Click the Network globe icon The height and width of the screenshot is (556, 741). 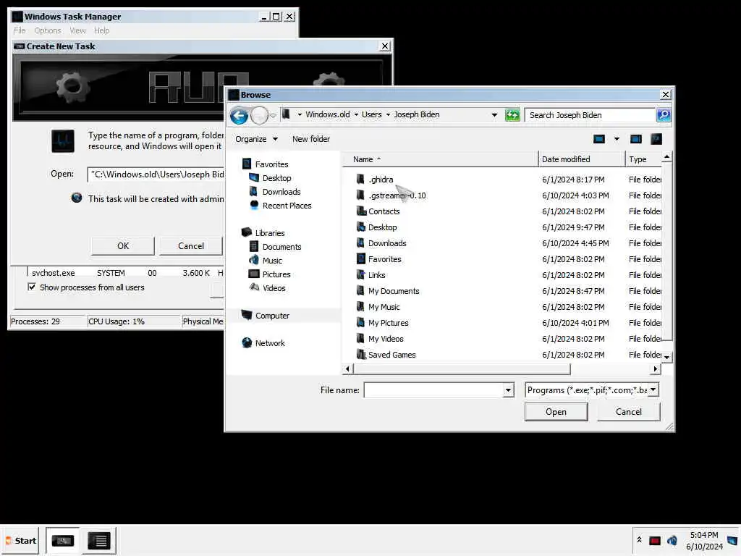(x=247, y=342)
